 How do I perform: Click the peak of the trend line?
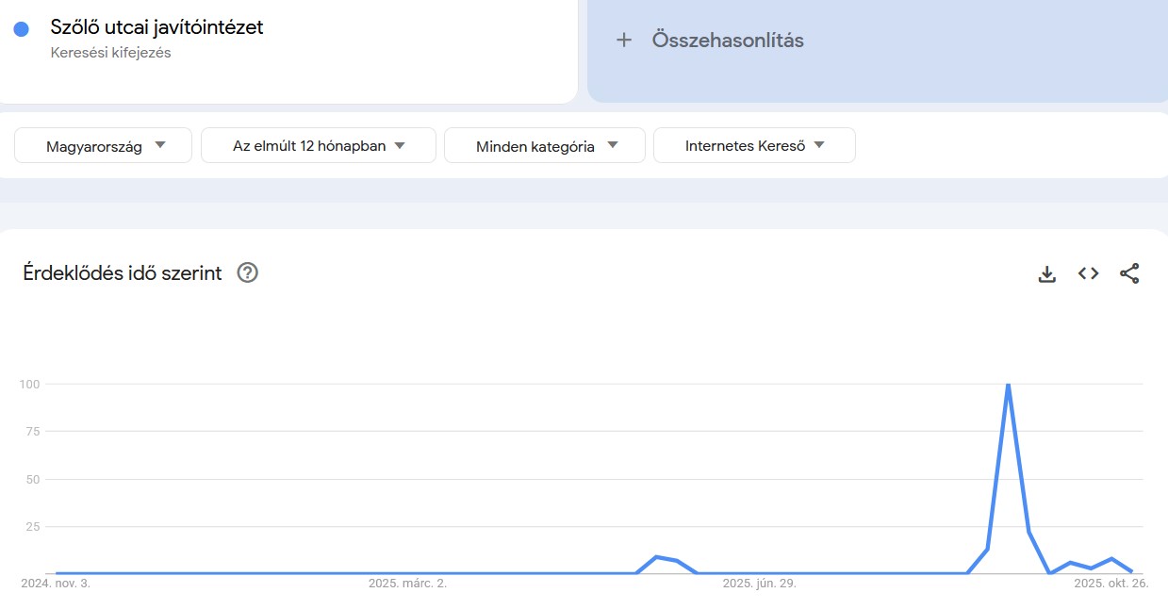[1009, 385]
